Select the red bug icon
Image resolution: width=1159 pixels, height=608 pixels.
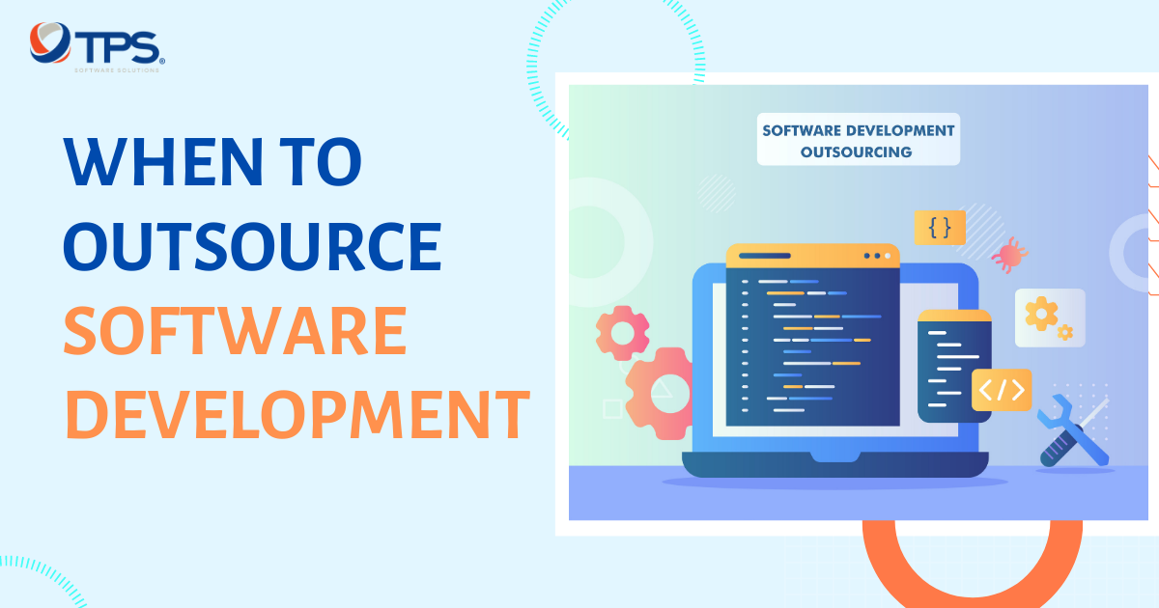[1010, 254]
